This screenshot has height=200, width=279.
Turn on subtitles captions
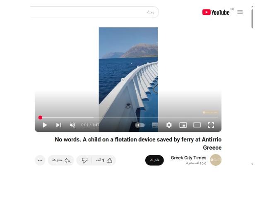click(x=155, y=125)
